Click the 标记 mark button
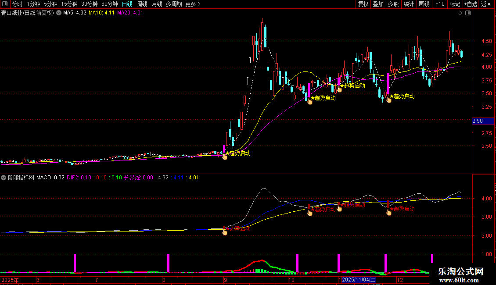This screenshot has height=285, width=496. [455, 4]
